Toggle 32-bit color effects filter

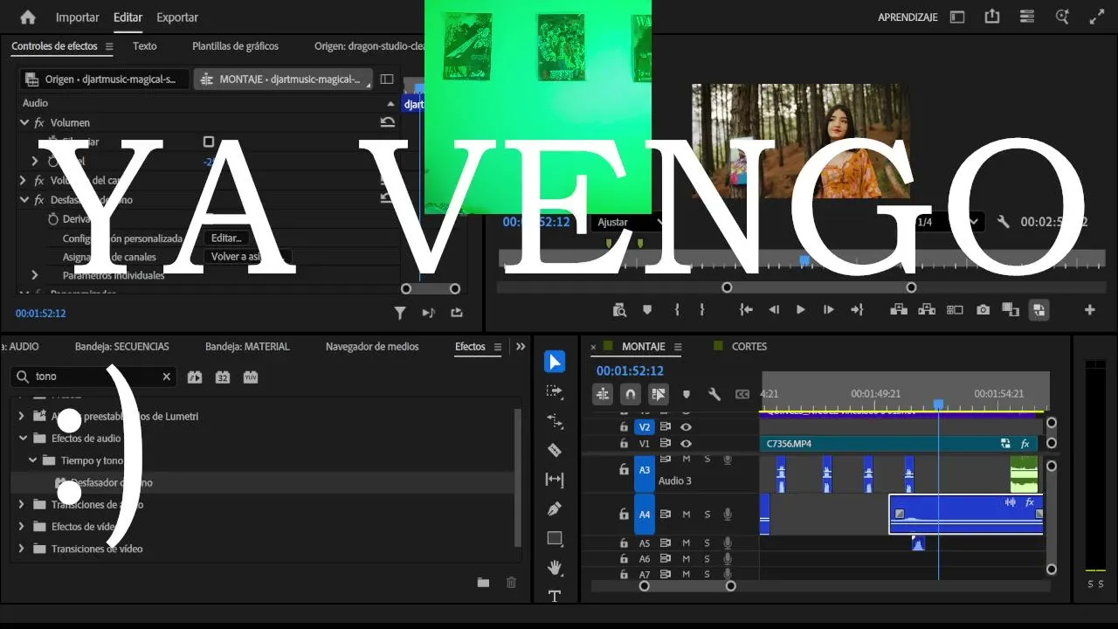(223, 377)
